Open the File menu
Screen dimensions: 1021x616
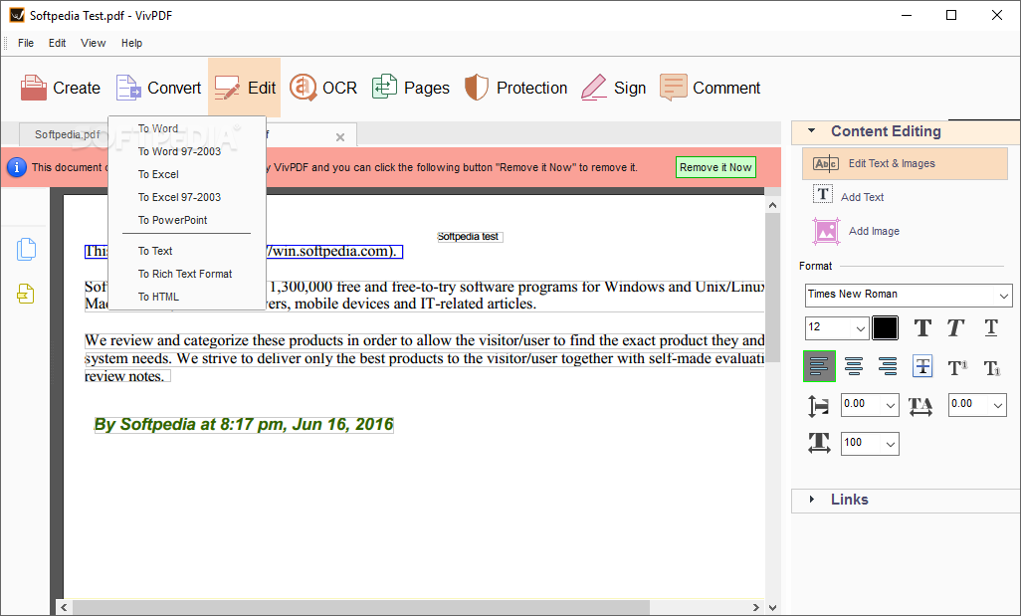pyautogui.click(x=26, y=43)
